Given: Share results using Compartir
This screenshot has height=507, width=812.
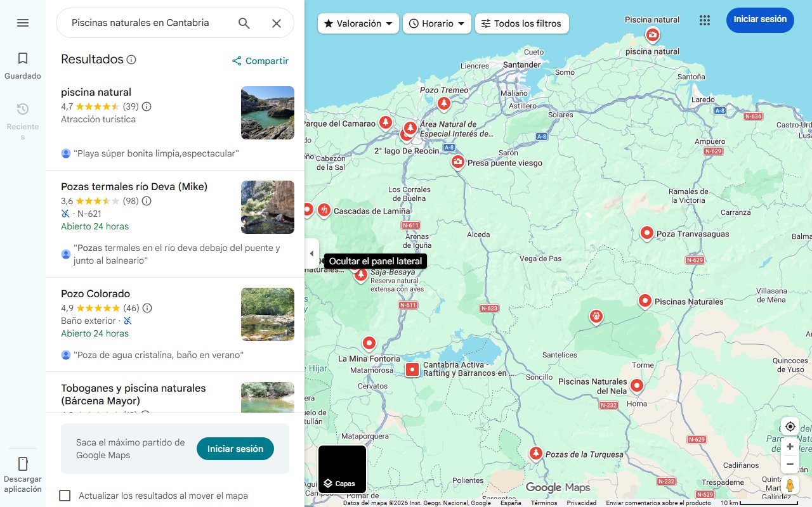Looking at the screenshot, I should click(259, 61).
